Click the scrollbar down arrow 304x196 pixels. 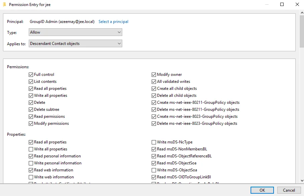pos(302,181)
